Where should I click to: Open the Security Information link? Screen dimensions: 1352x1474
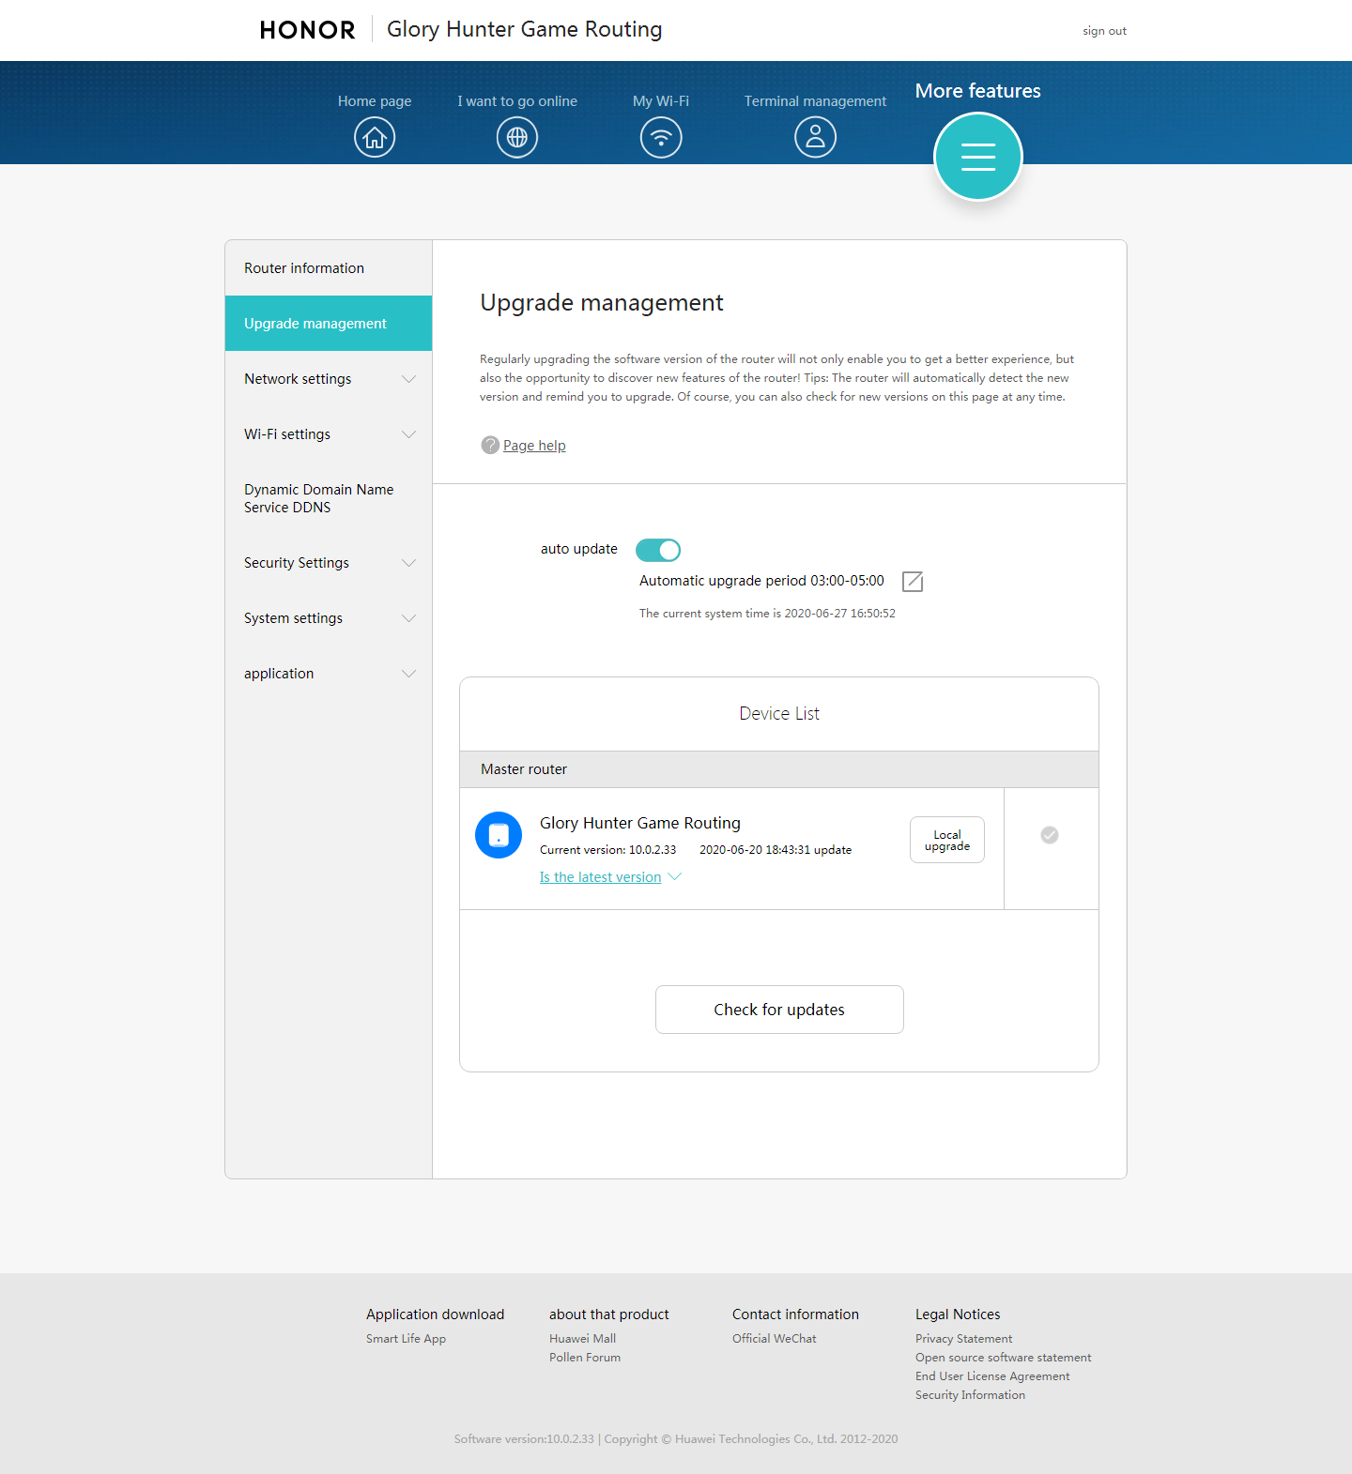pyautogui.click(x=970, y=1395)
